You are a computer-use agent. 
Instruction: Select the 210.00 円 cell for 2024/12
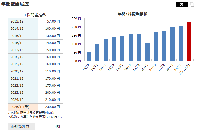(50, 100)
